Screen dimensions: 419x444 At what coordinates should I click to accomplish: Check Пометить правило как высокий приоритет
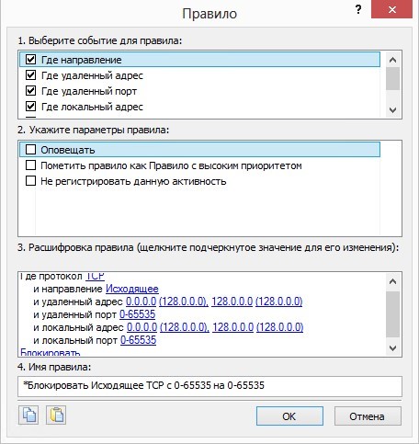(x=30, y=165)
